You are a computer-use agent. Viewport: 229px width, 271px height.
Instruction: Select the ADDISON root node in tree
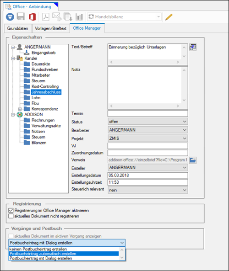tap(33, 115)
